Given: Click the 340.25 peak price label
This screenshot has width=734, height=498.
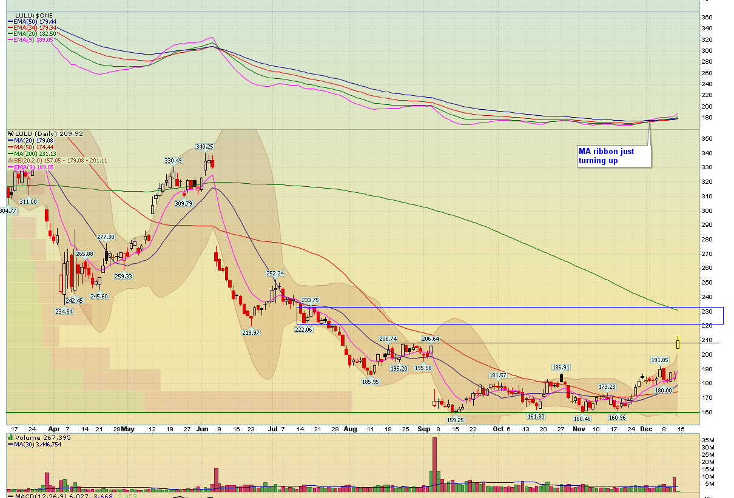Looking at the screenshot, I should pos(204,146).
